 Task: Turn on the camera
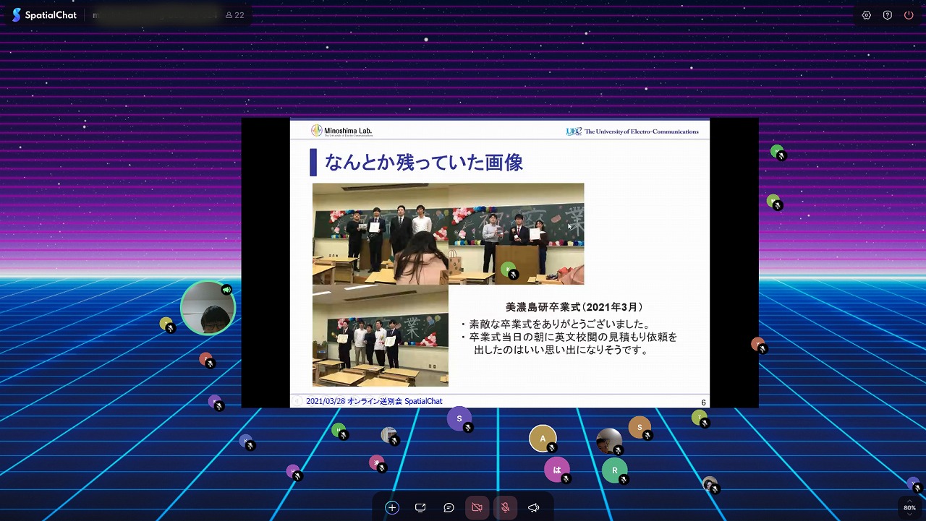[x=477, y=507]
